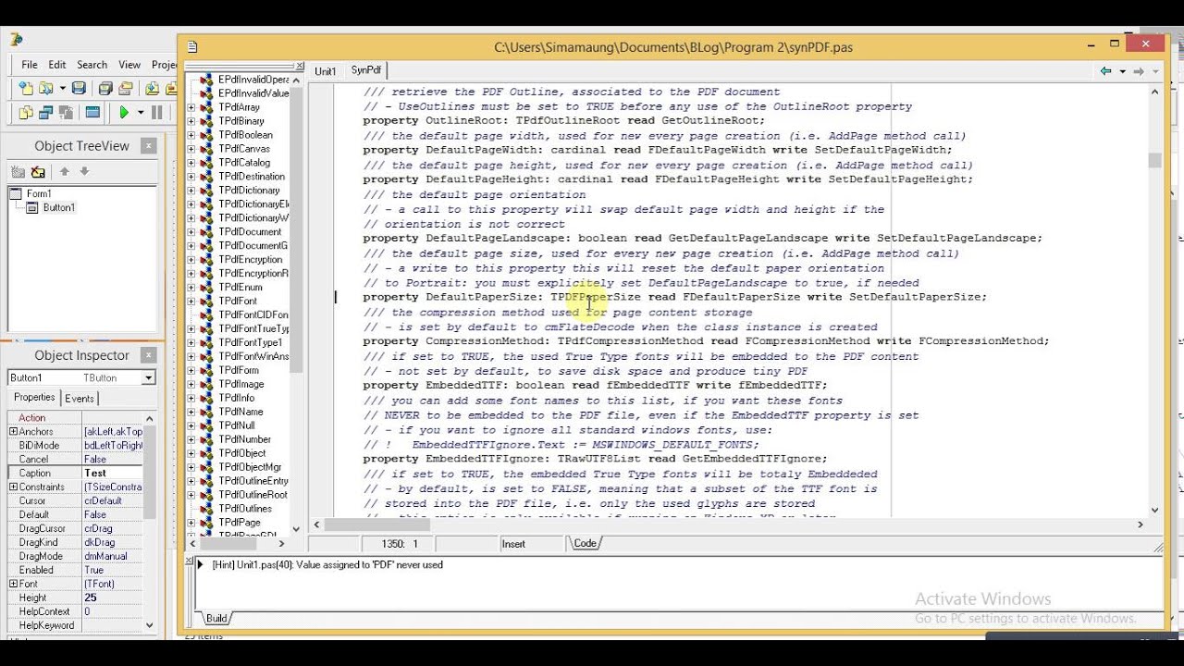Click the Hint message about 'PDF' never used
Screen dimensions: 1184x666
[x=327, y=564]
